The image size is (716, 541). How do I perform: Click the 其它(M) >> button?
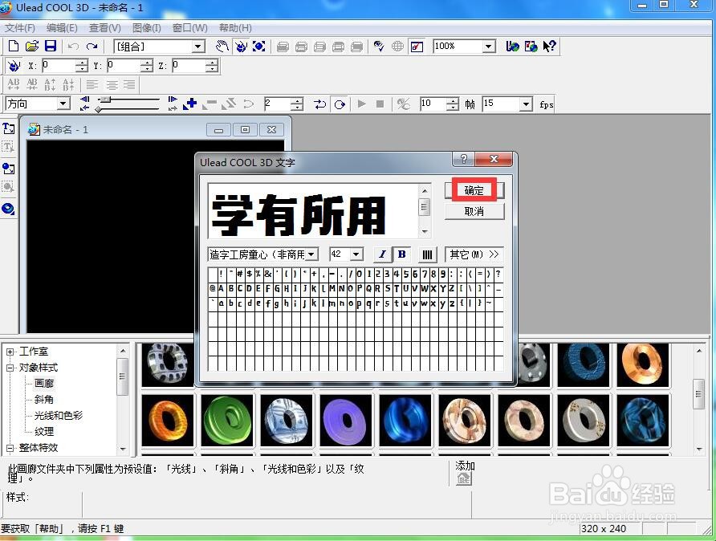point(474,254)
